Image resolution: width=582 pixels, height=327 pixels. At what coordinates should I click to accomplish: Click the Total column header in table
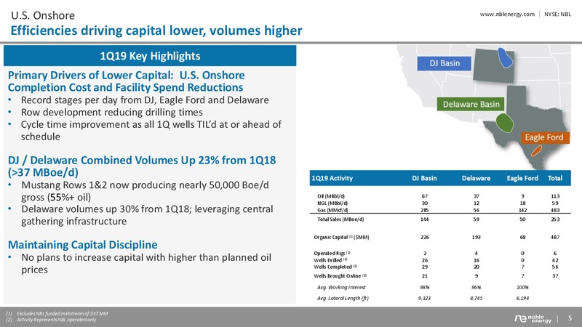[x=555, y=178]
